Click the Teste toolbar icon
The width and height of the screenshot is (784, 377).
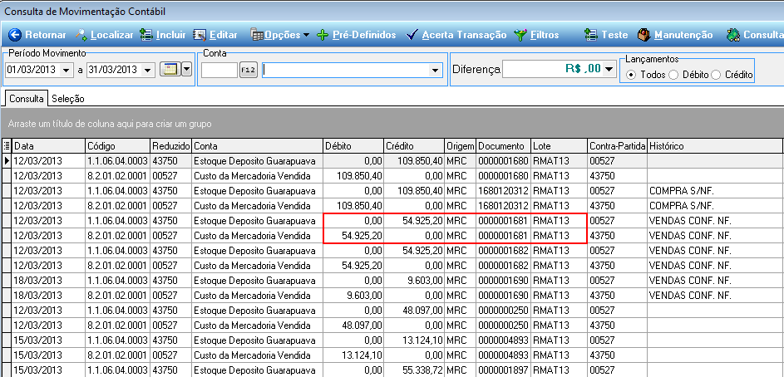pos(591,34)
